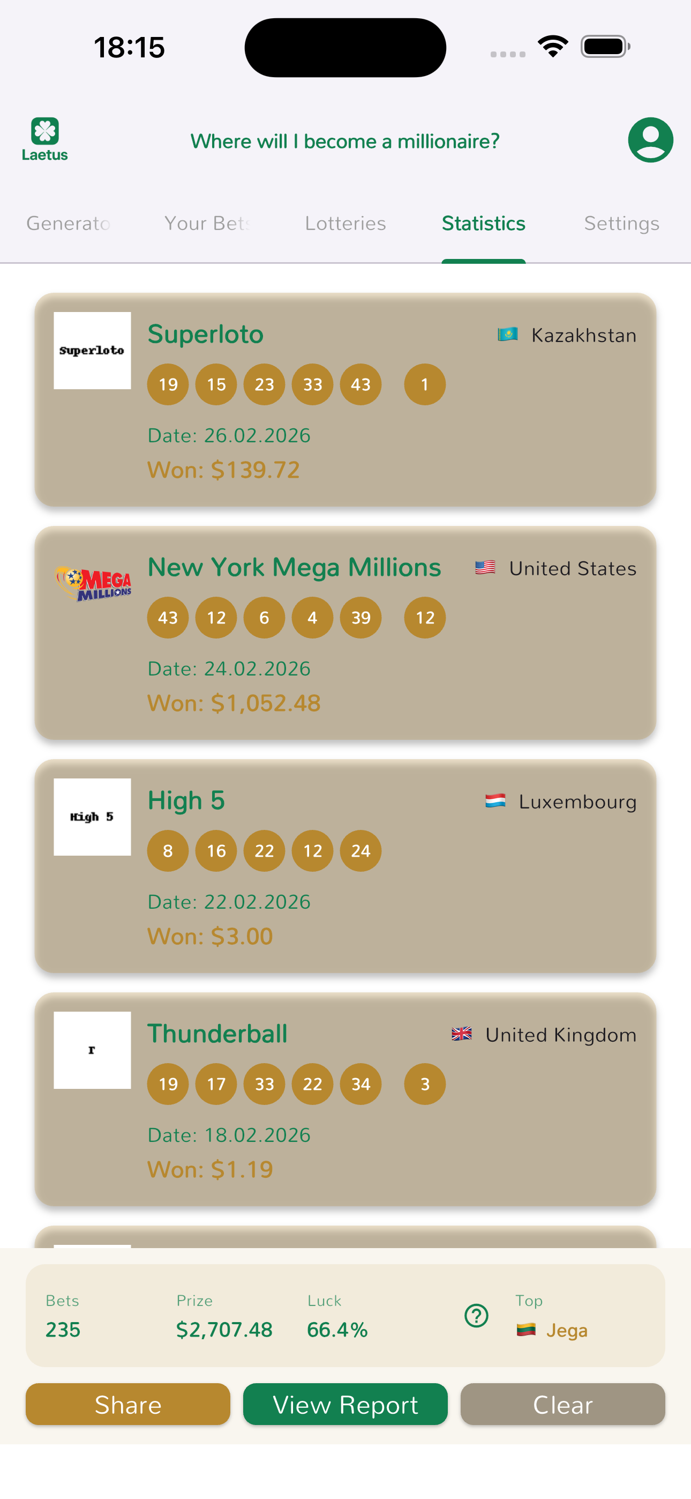Go to the Lotteries tab
This screenshot has width=691, height=1499.
pos(345,224)
